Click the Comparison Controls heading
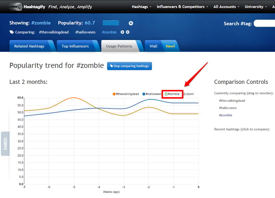 pyautogui.click(x=241, y=82)
